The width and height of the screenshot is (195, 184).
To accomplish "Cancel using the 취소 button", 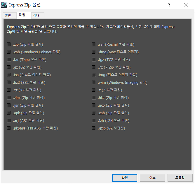I will 152,178.
